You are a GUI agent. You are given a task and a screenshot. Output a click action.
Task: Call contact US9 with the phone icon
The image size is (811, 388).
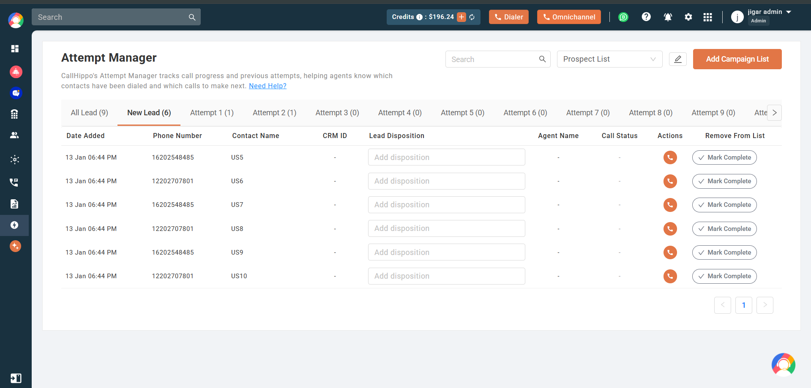click(x=670, y=252)
